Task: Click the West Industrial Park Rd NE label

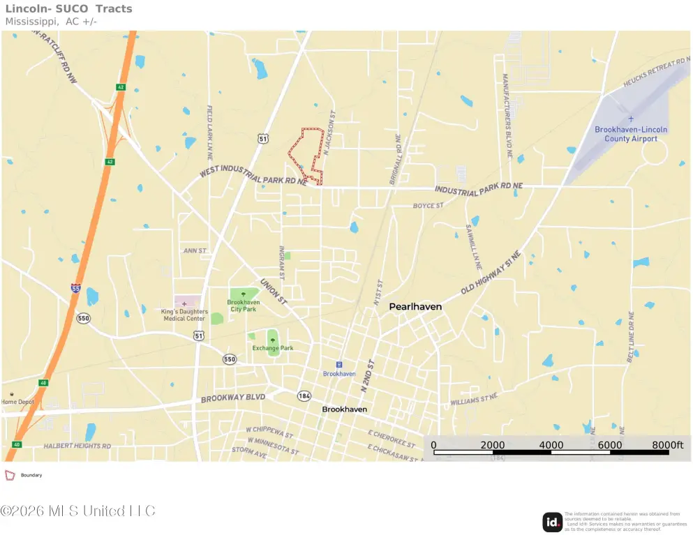Action: point(253,175)
